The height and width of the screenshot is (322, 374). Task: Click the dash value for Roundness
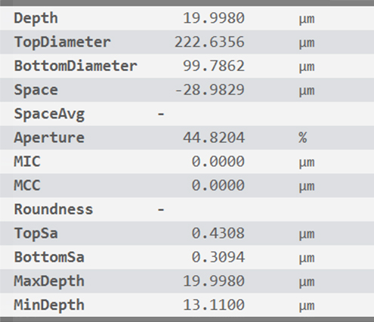click(161, 209)
